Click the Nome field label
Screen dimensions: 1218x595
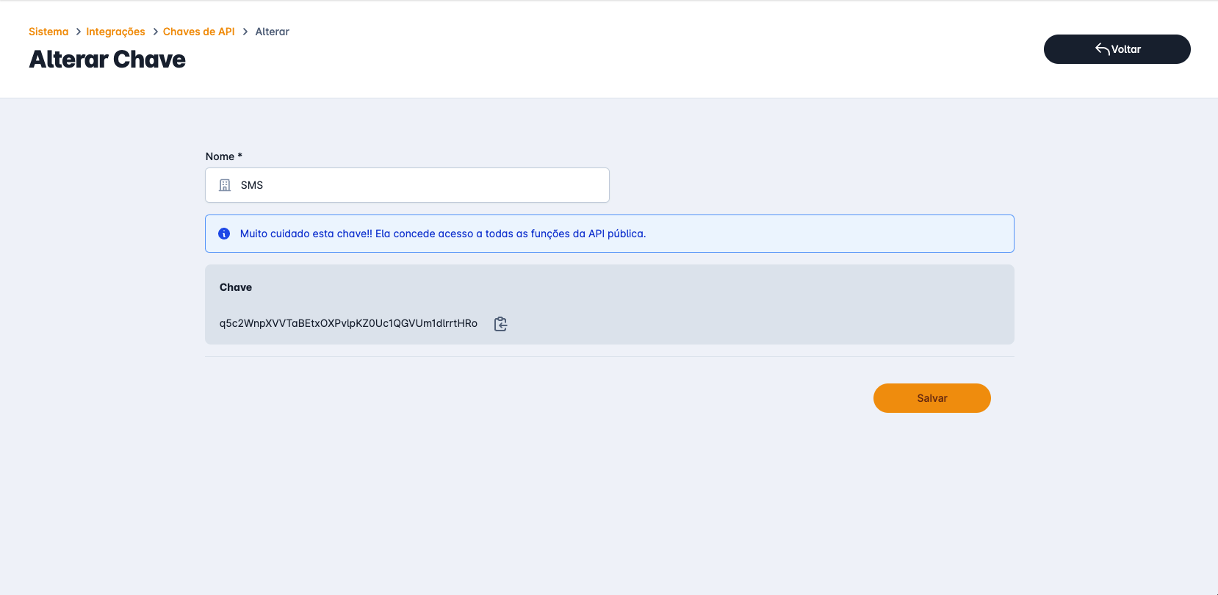coord(220,156)
